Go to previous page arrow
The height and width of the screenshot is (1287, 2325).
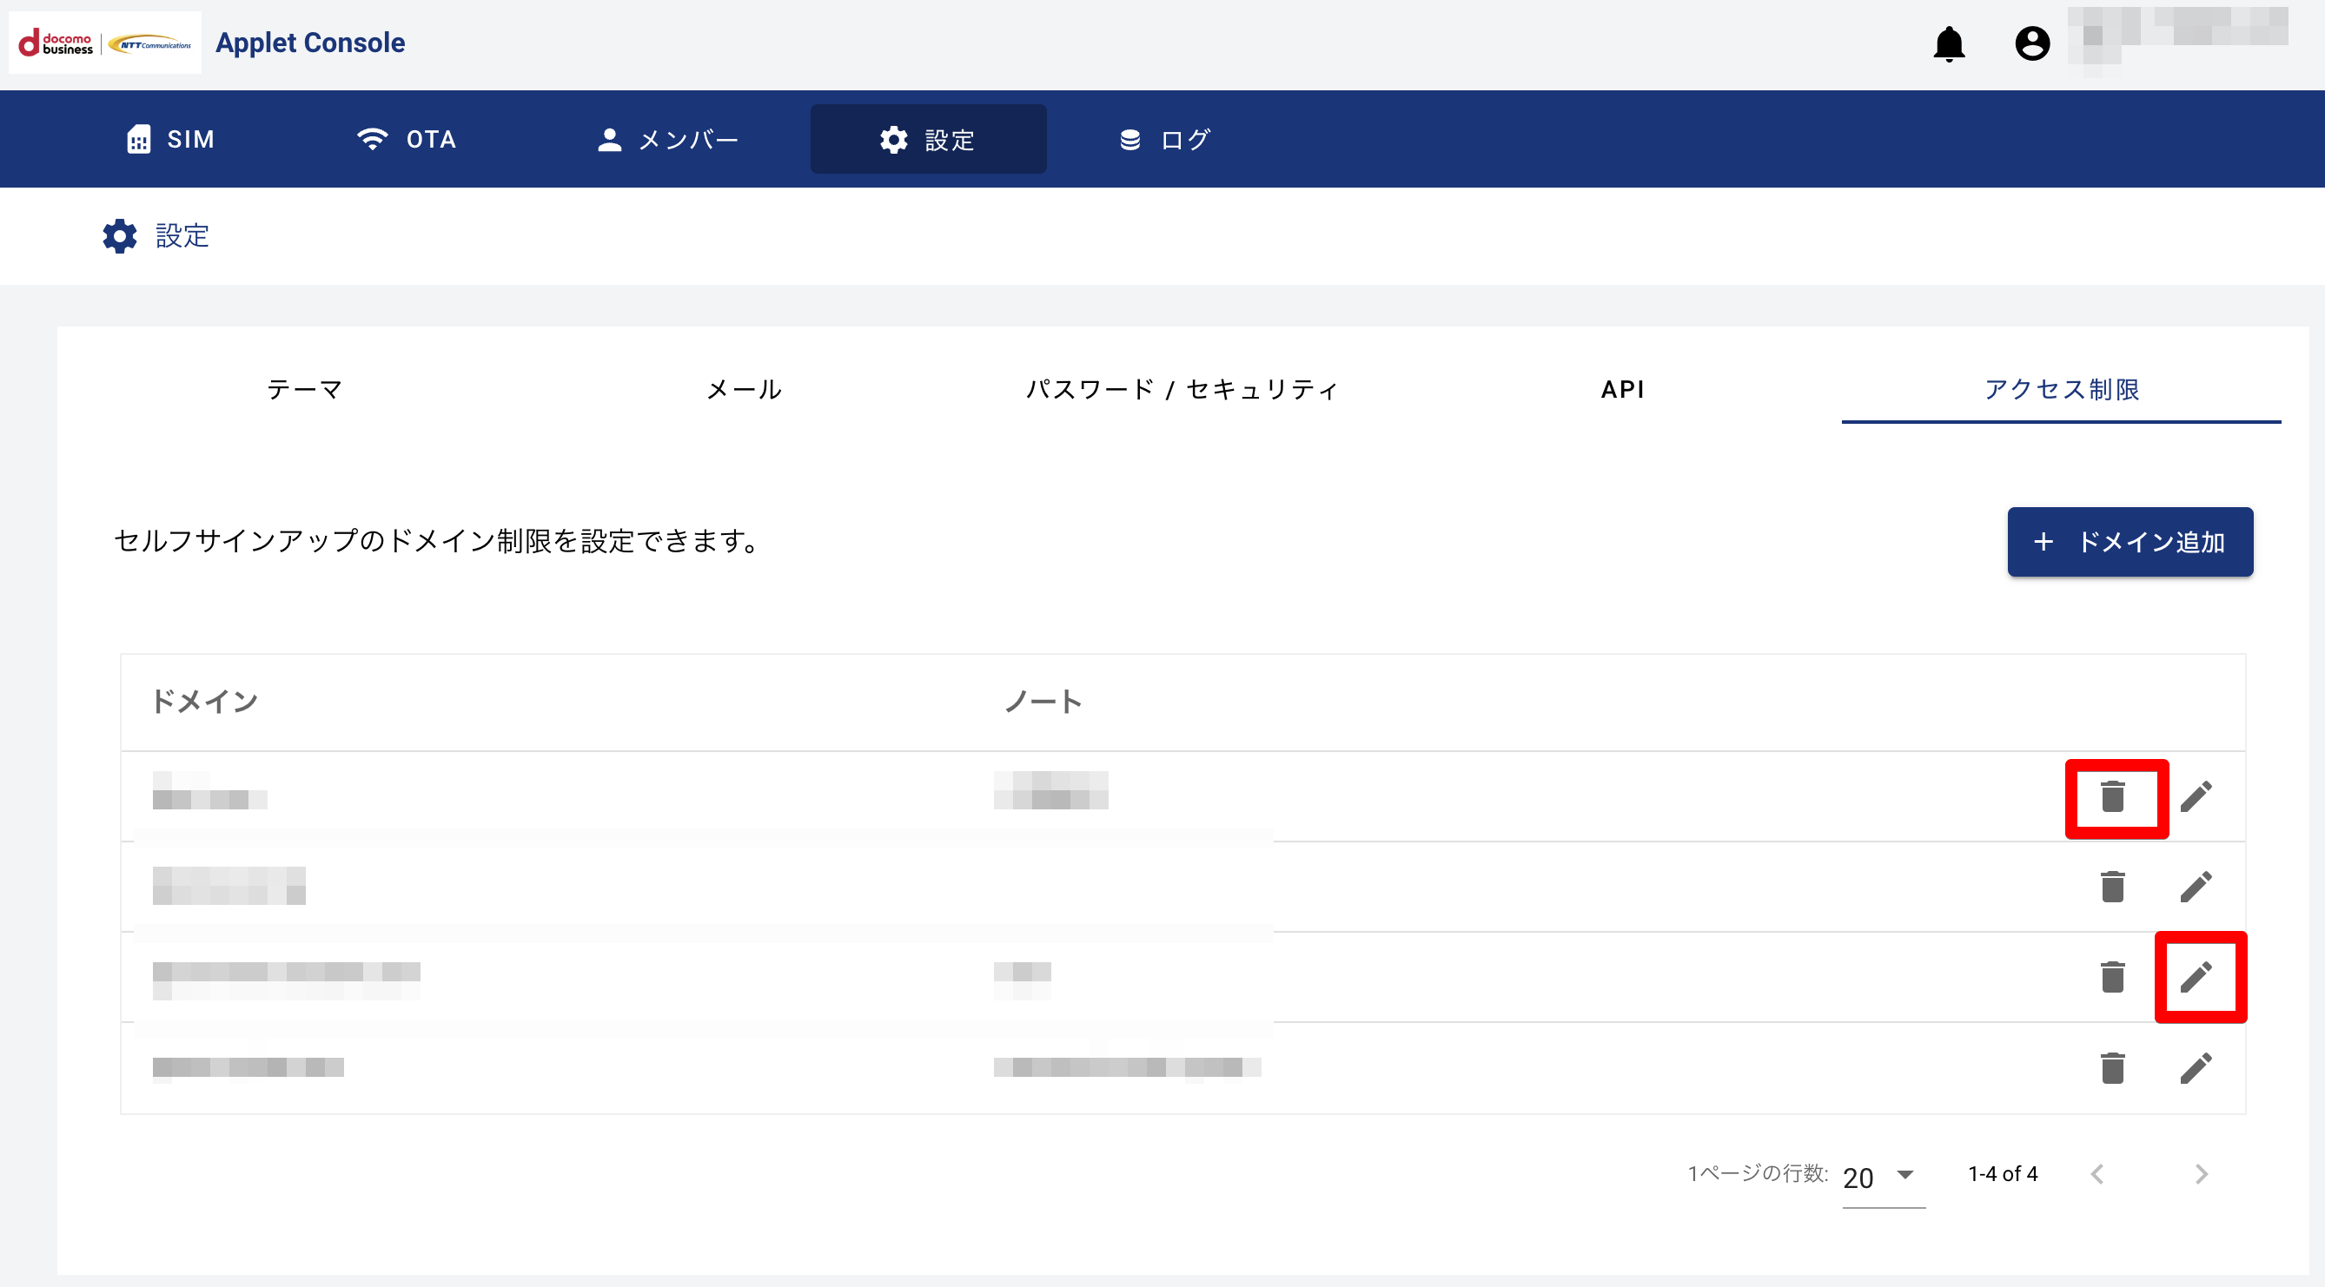pyautogui.click(x=2096, y=1173)
